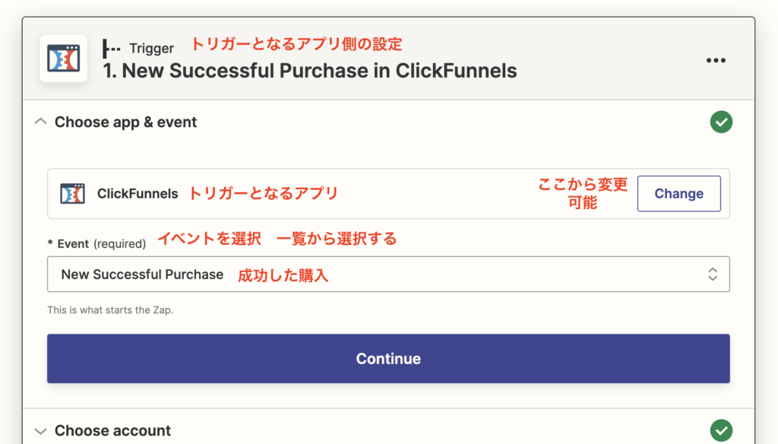Image resolution: width=778 pixels, height=444 pixels.
Task: Click the This is what starts the Zap hint
Action: (110, 310)
